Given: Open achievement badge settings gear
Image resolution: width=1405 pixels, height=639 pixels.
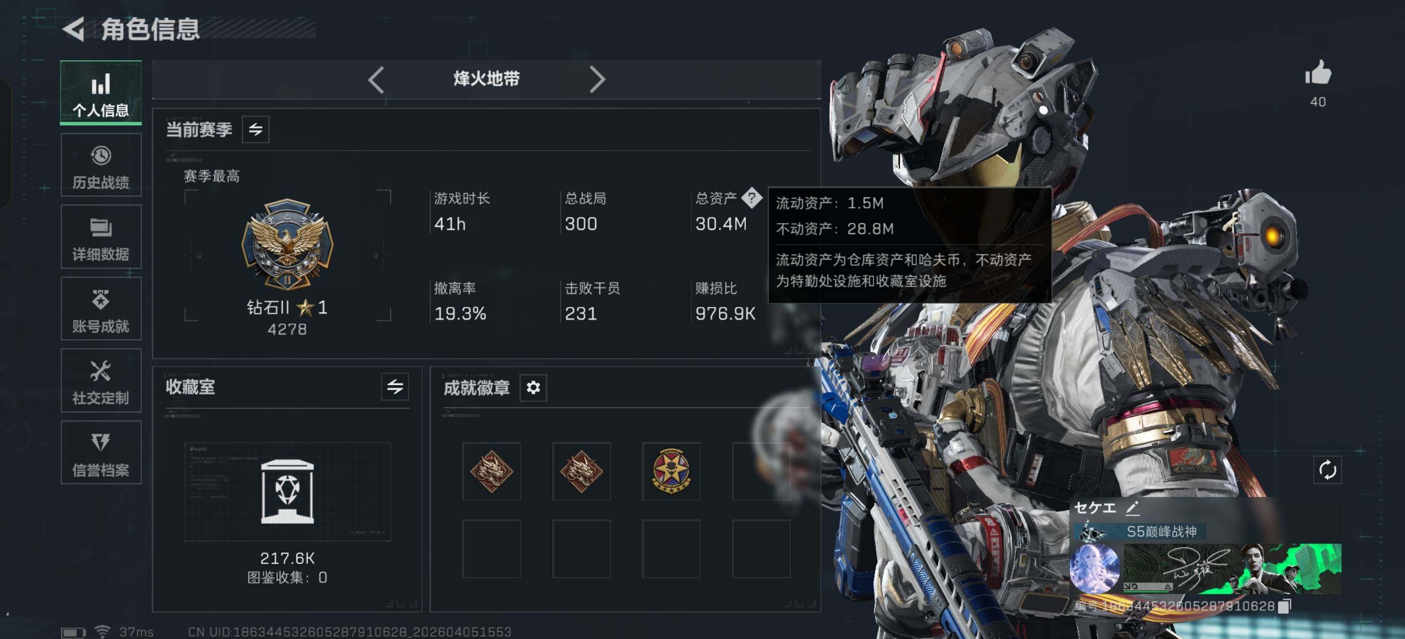Looking at the screenshot, I should (x=533, y=387).
